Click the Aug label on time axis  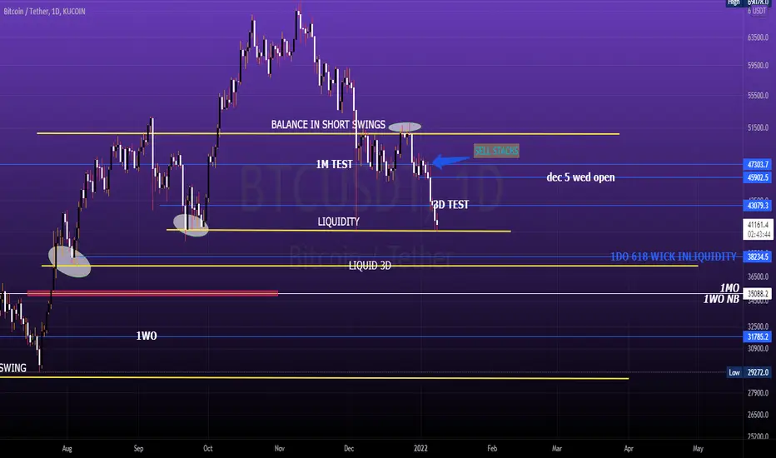(x=67, y=449)
